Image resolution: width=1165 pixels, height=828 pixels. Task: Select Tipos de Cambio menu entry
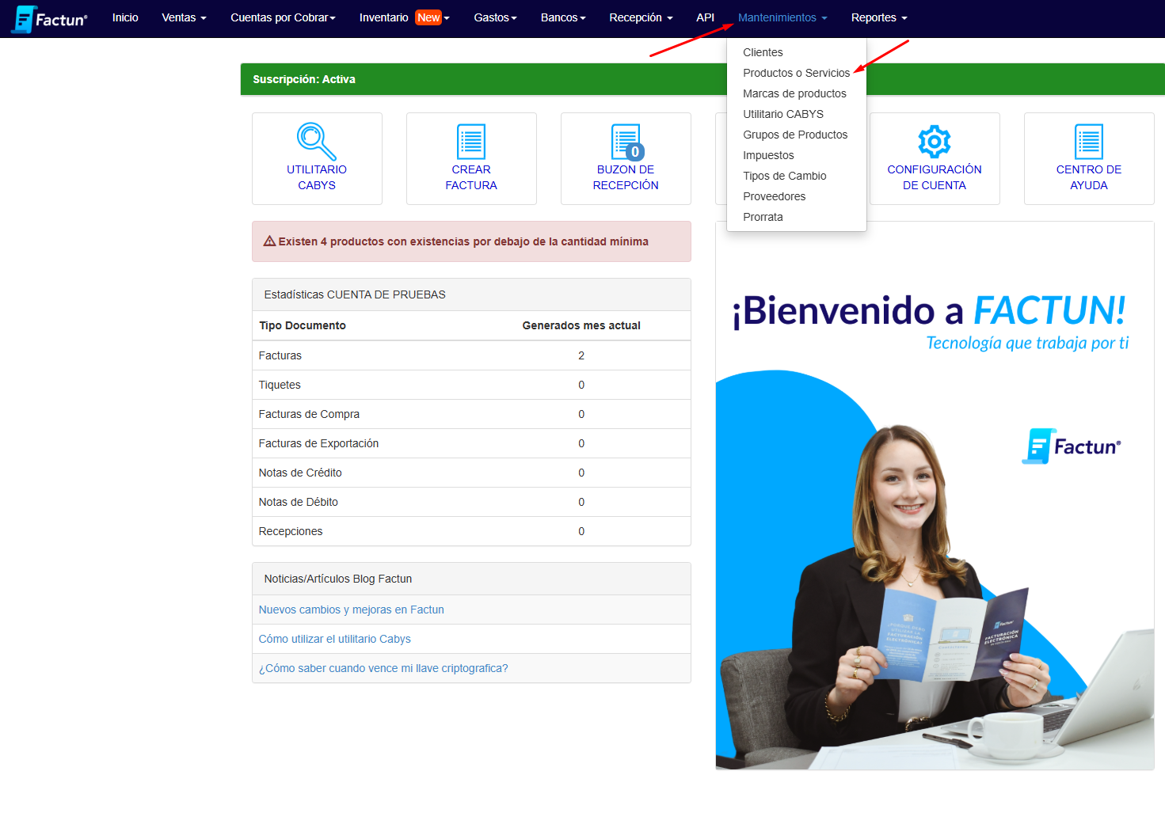pyautogui.click(x=797, y=176)
